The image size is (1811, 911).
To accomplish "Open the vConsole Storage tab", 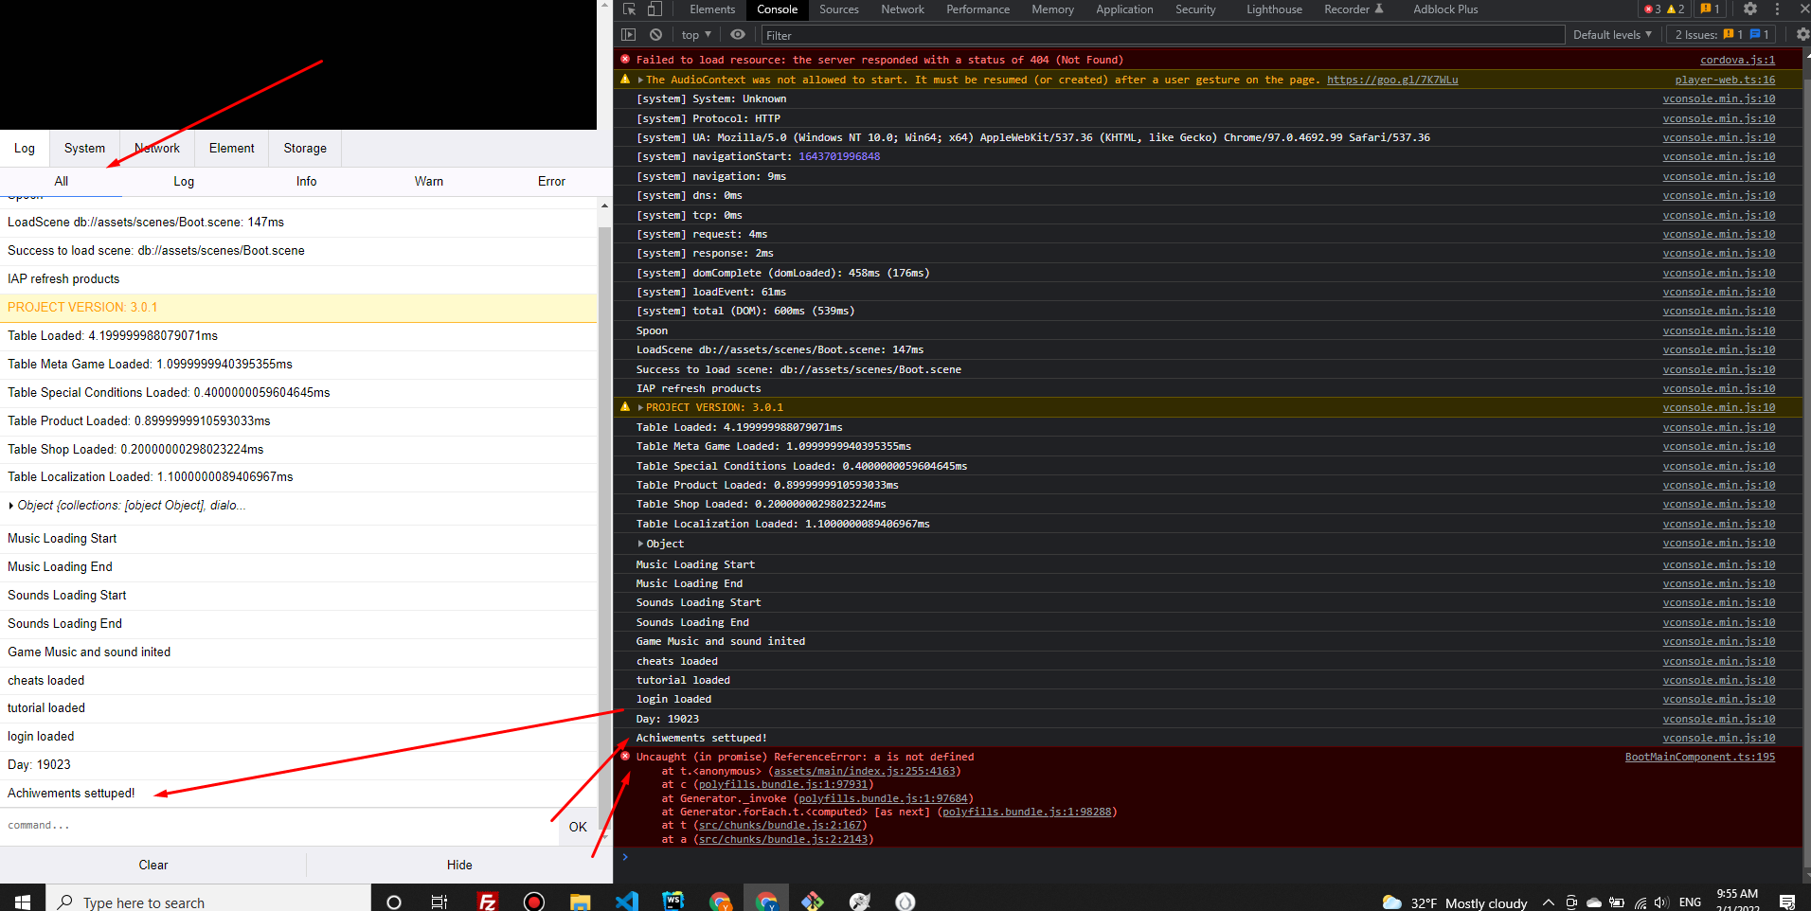I will 305,149.
